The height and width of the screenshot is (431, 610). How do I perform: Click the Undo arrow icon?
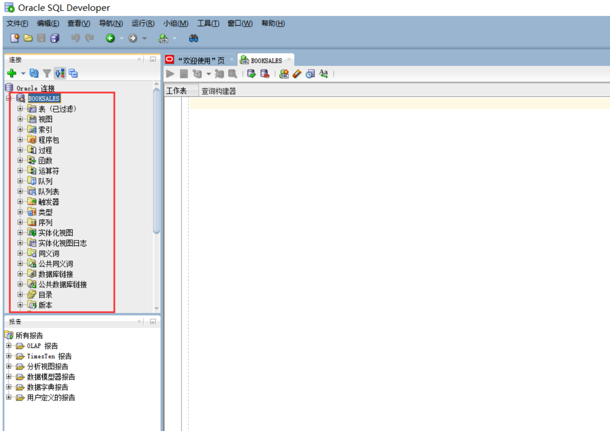click(76, 38)
